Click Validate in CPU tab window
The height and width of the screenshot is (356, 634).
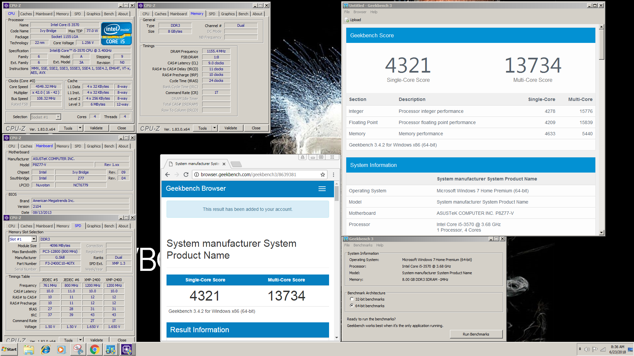tap(96, 128)
